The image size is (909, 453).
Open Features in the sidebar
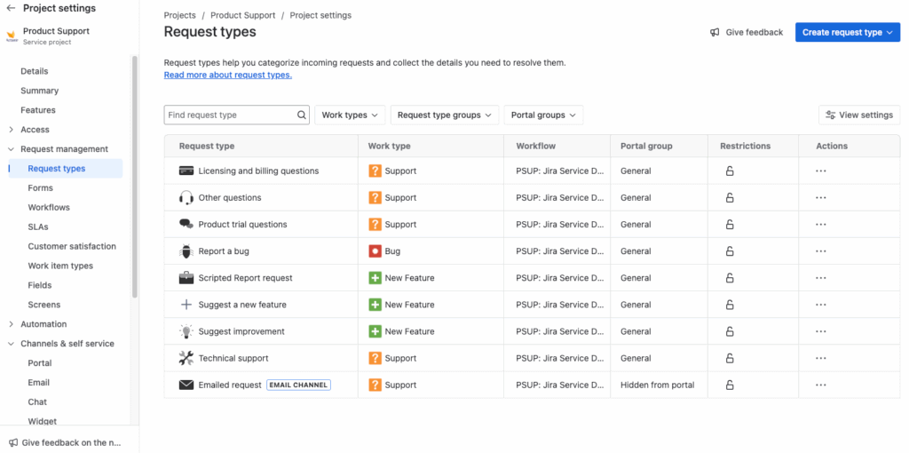coord(38,110)
